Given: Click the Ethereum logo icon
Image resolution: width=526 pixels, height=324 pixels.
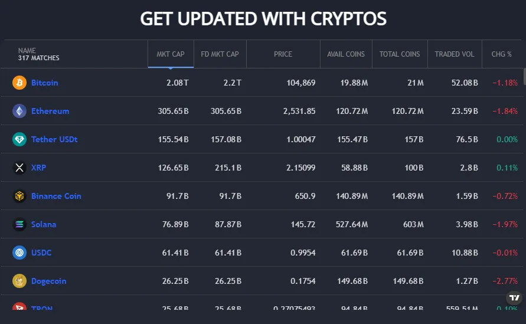Looking at the screenshot, I should [x=19, y=111].
